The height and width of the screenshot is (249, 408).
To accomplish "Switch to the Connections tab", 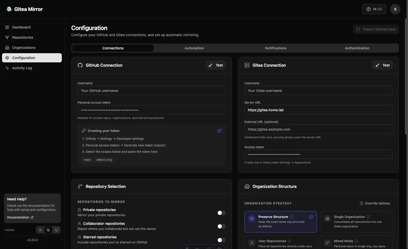I will 113,48.
